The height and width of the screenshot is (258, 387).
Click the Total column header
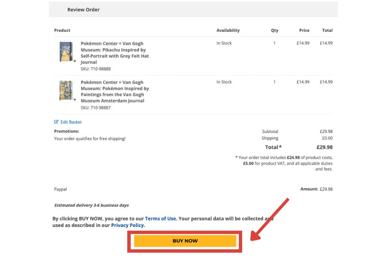pyautogui.click(x=327, y=31)
